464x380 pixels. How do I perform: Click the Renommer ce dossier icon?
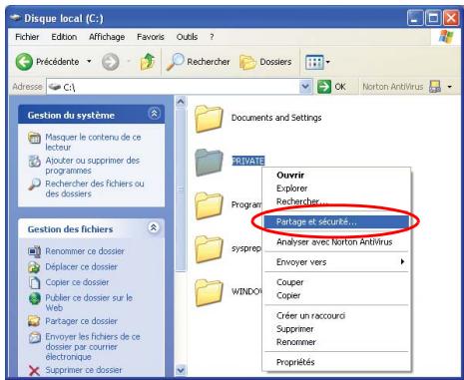point(35,251)
